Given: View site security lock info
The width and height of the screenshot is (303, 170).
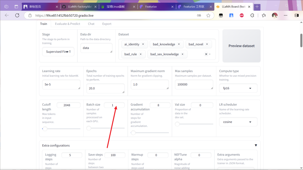Looking at the screenshot, I should (x=30, y=15).
